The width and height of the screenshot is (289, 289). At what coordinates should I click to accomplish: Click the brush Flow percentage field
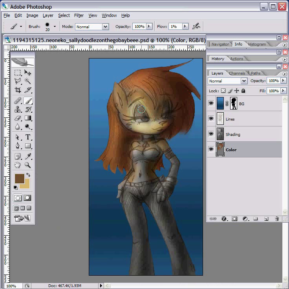click(173, 27)
